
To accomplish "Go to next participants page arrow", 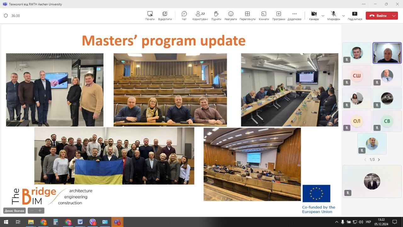I will point(379,160).
